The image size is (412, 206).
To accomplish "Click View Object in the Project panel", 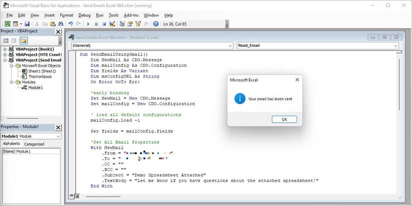I will pyautogui.click(x=13, y=41).
